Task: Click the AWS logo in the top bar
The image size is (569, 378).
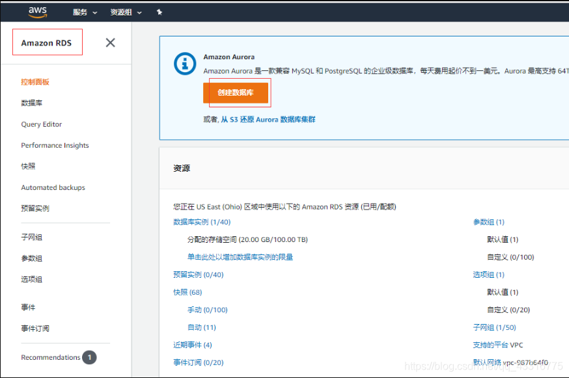Action: (37, 12)
